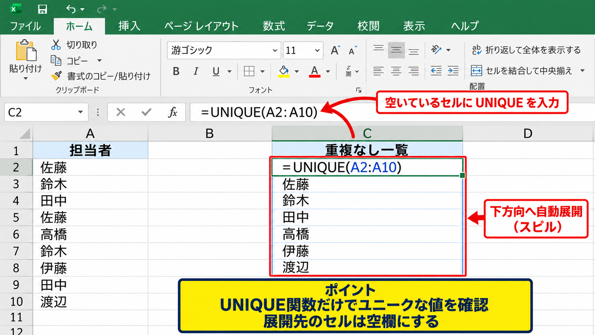This screenshot has height=335, width=595.
Task: Open the 游ゴシック font name dropdown
Action: tap(275, 51)
